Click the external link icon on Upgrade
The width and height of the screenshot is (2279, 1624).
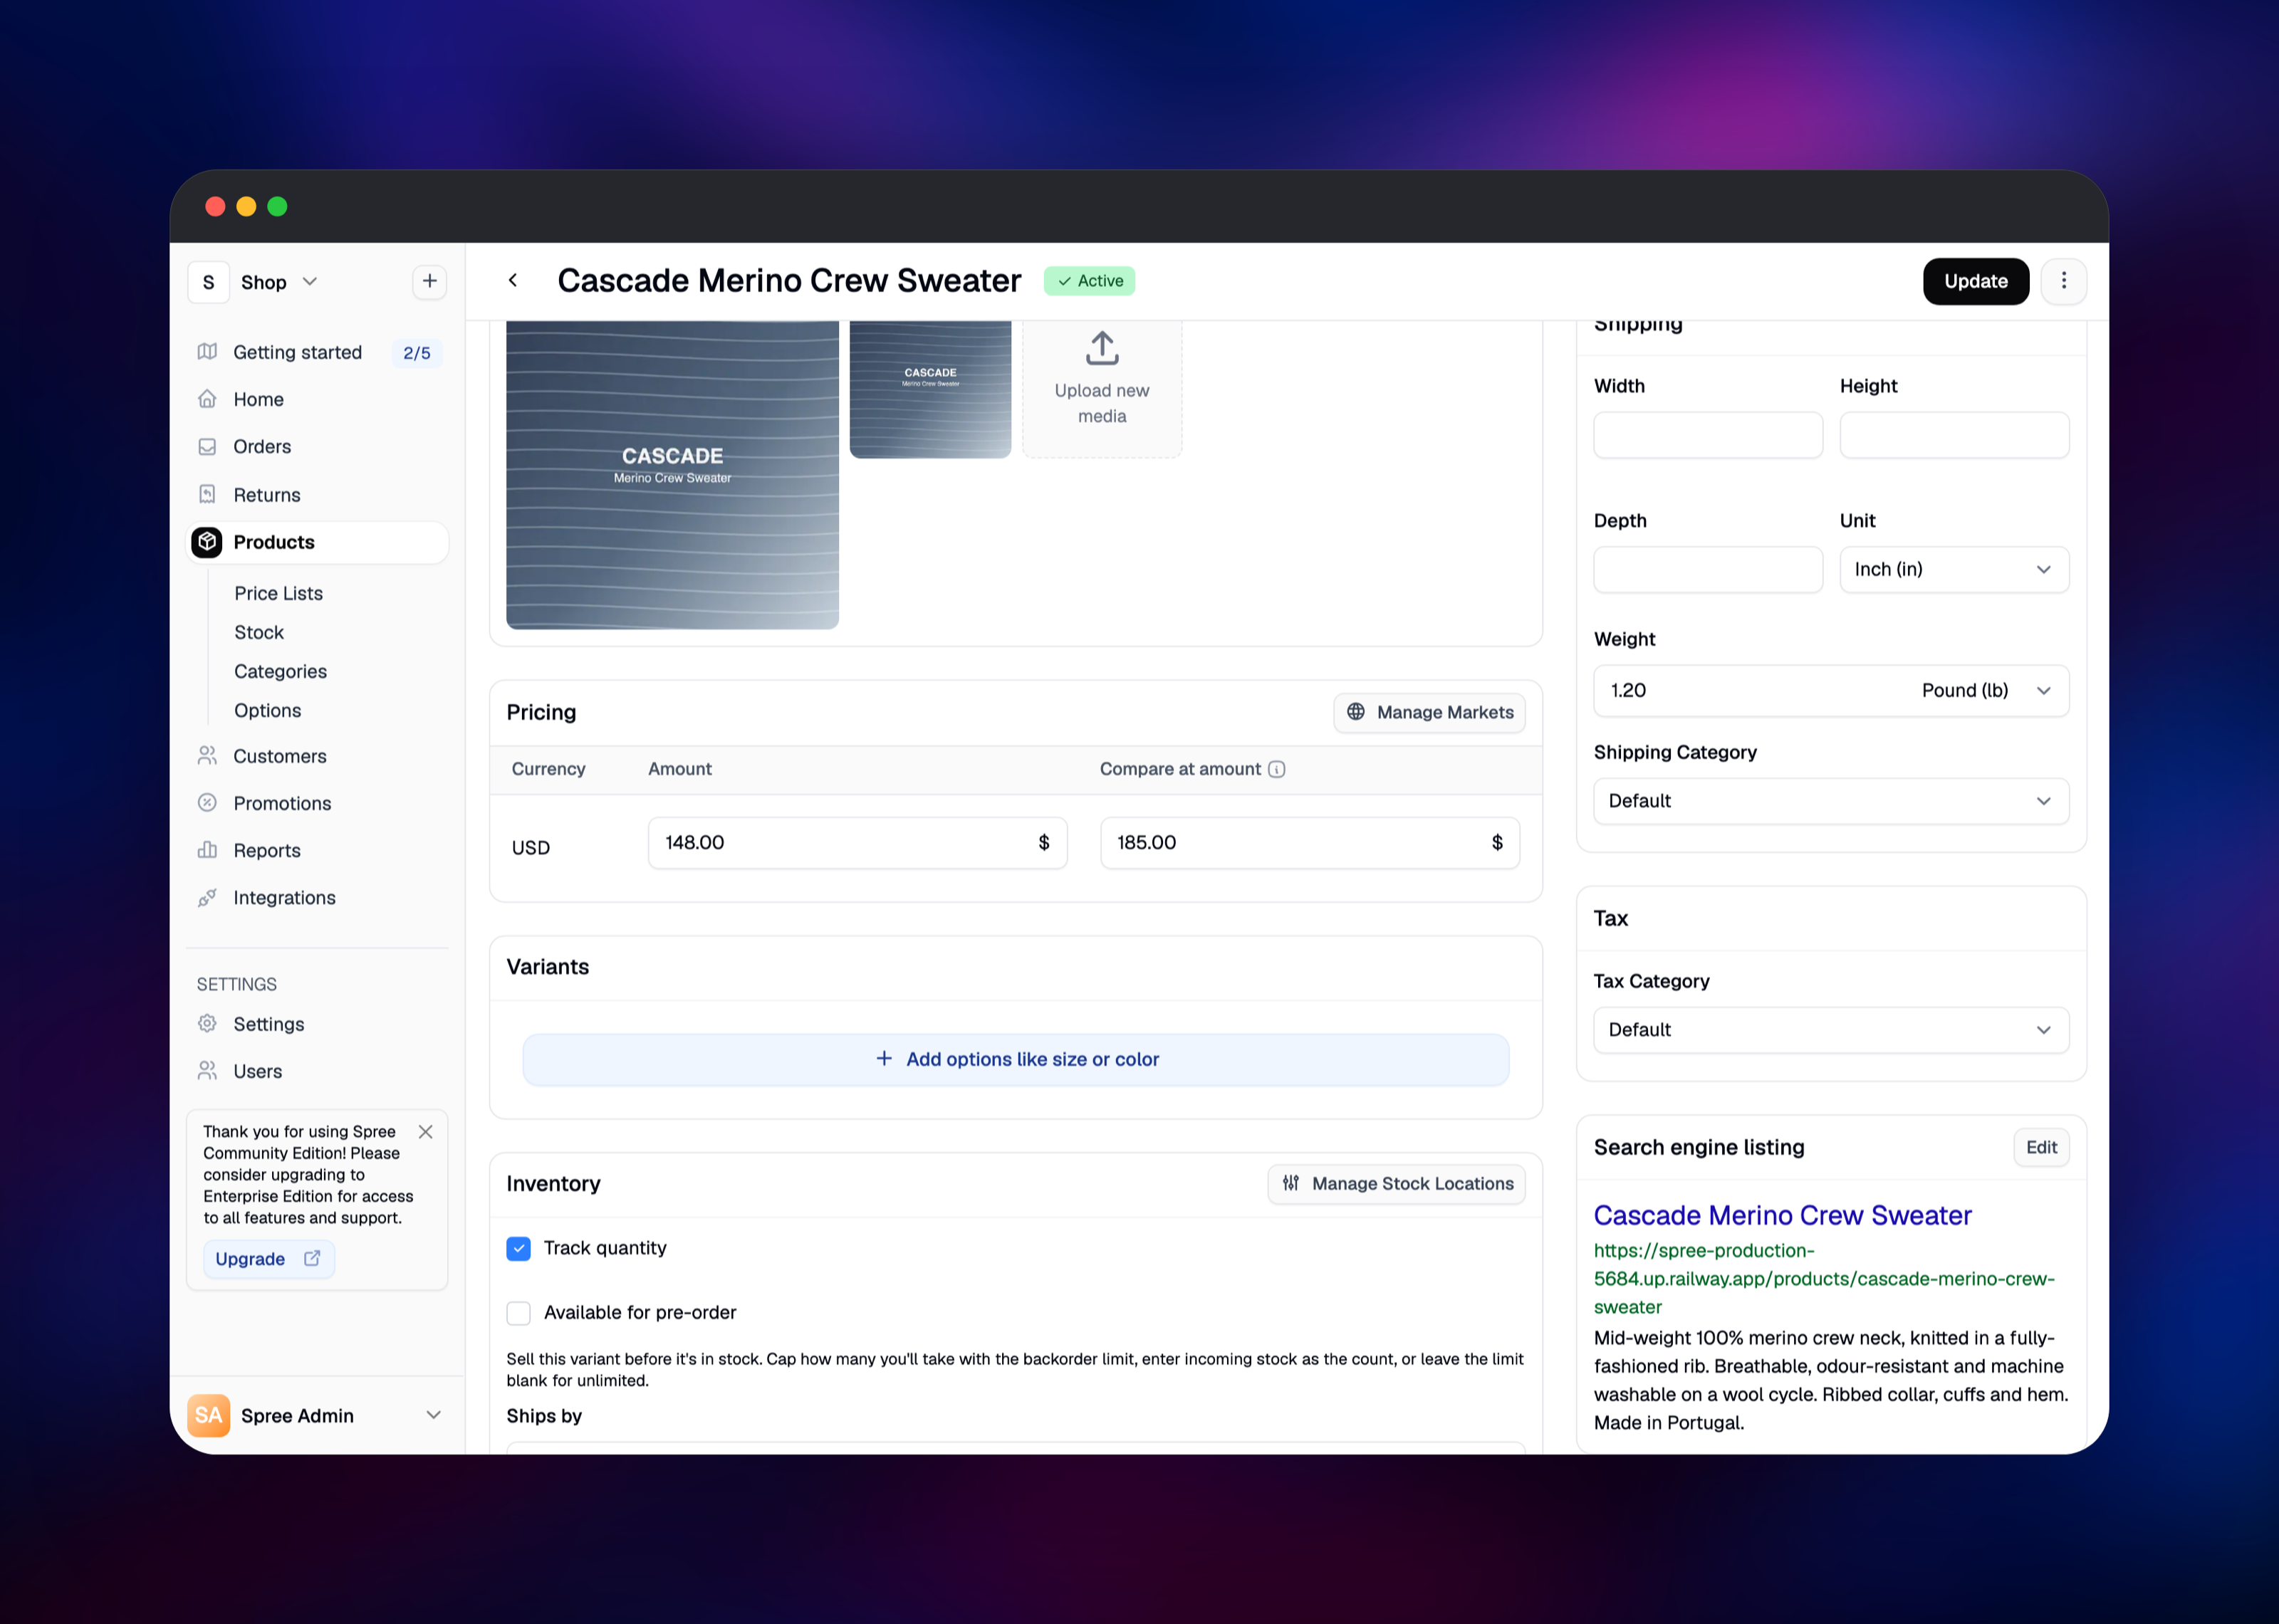312,1259
